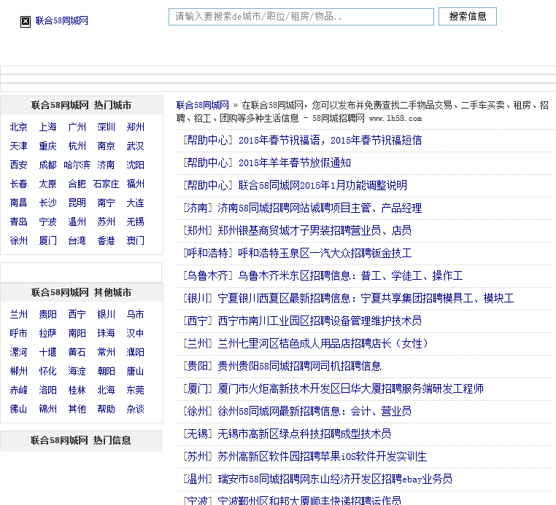
Task: Open 杭州 city link
Action: tap(77, 146)
